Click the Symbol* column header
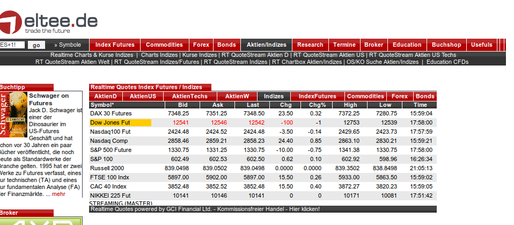 tap(127, 105)
